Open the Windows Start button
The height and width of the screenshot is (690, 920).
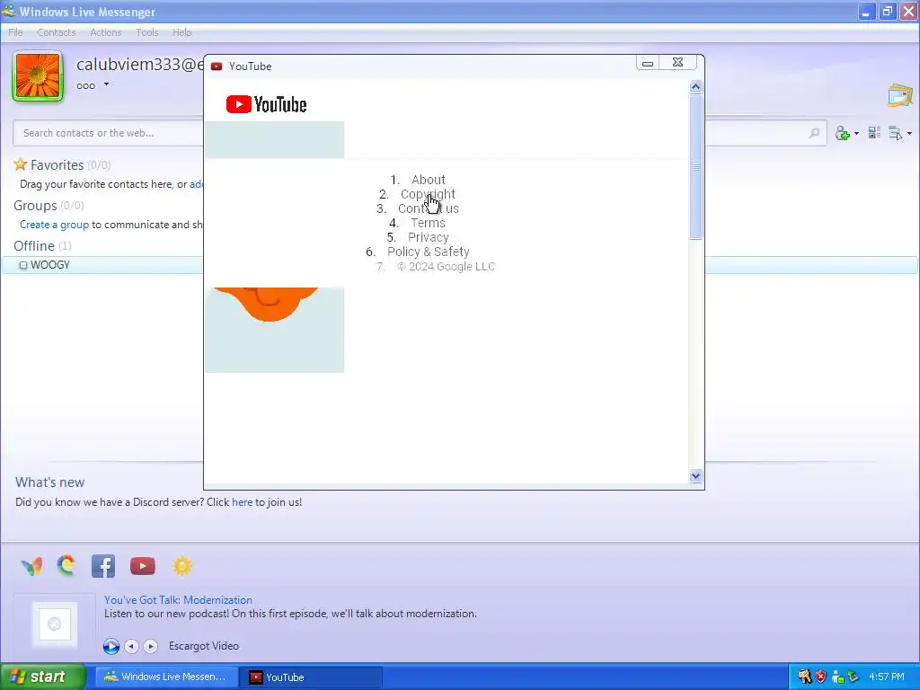pos(42,677)
